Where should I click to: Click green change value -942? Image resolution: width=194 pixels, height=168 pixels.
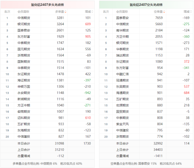(87, 93)
